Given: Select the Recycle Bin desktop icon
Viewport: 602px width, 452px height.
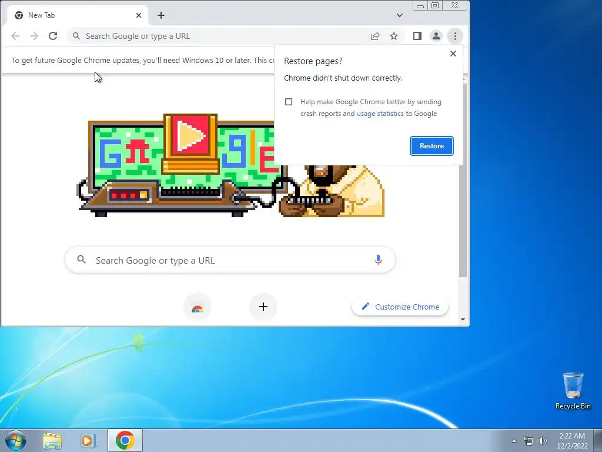Looking at the screenshot, I should click(573, 391).
